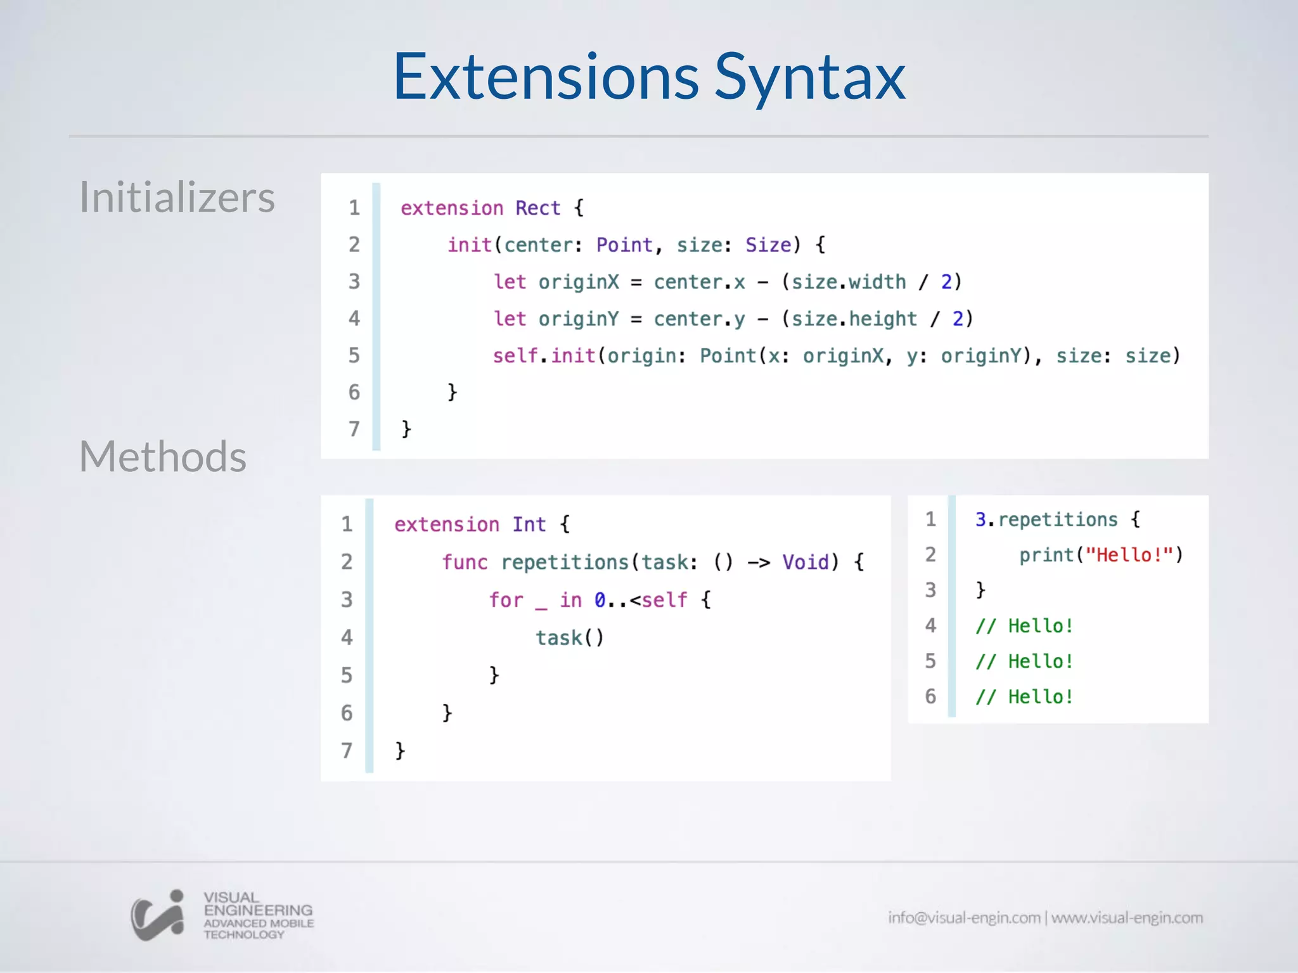This screenshot has width=1298, height=973.
Task: Click the 'task()' call line
Action: point(570,637)
